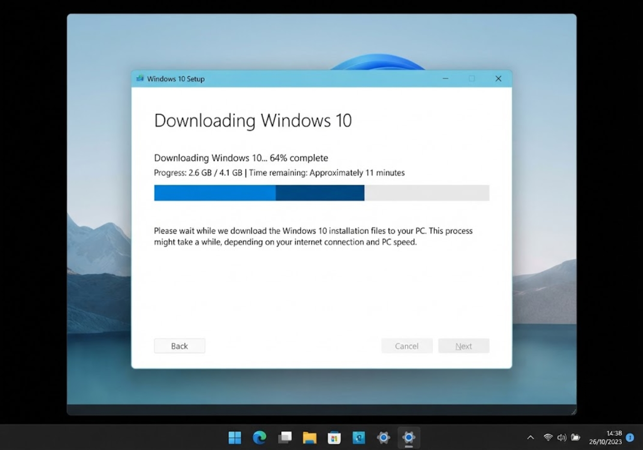Click the gear taskbar icon without underline indicator
Screen dimensions: 643x450
[384, 438]
